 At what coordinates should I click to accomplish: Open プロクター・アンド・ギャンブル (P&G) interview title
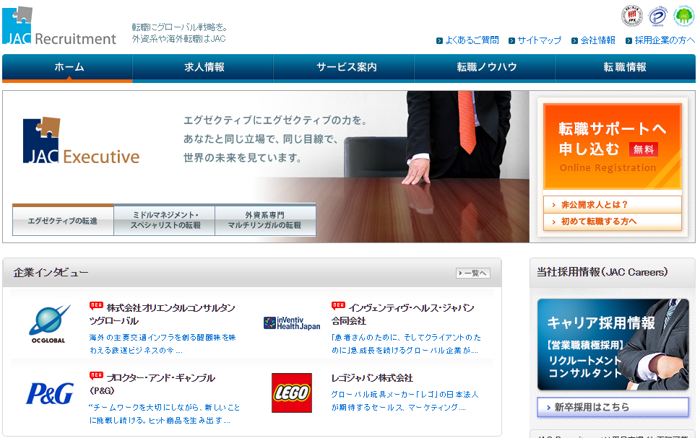click(152, 385)
